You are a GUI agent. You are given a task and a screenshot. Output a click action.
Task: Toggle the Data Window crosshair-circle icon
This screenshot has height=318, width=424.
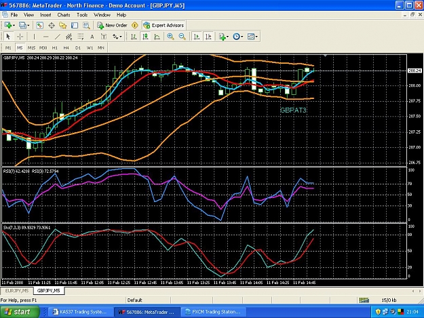[x=52, y=25]
